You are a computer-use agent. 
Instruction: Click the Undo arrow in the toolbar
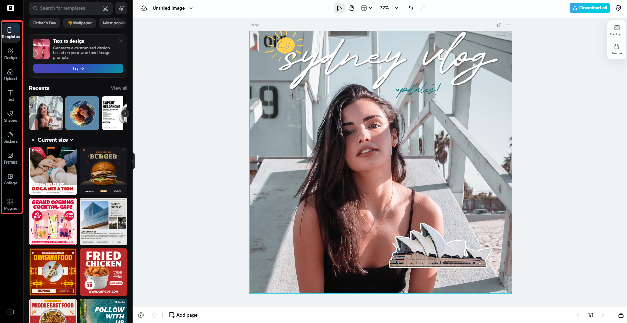coord(410,8)
